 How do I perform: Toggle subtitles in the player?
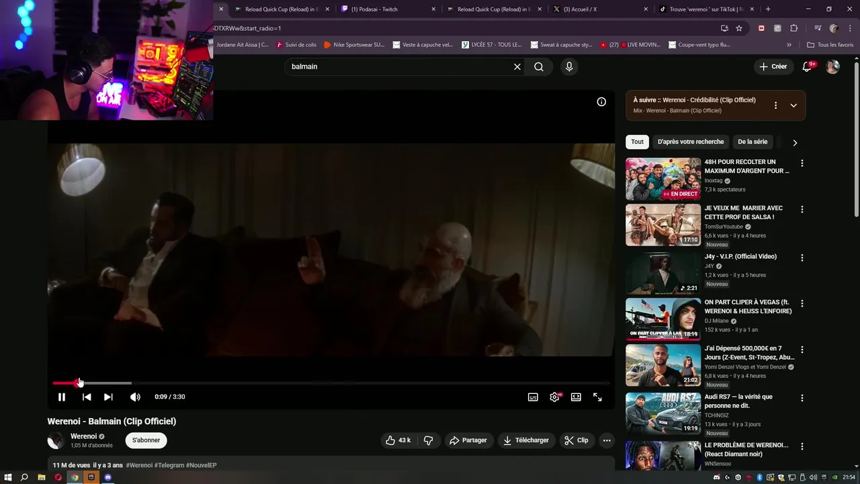tap(533, 397)
